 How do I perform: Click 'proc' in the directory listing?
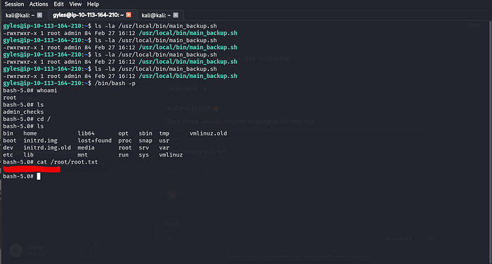(x=125, y=140)
